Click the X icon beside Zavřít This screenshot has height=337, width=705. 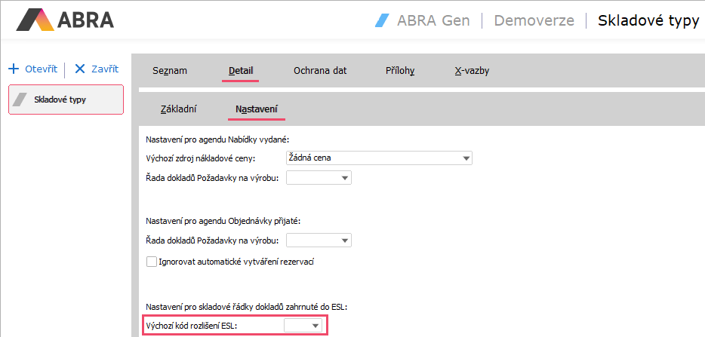(x=79, y=69)
